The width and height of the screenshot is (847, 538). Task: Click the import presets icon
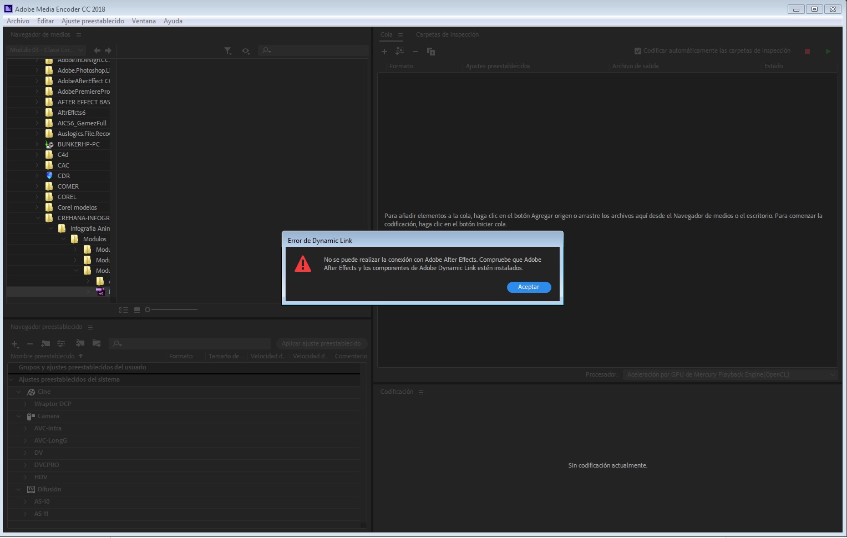click(80, 343)
